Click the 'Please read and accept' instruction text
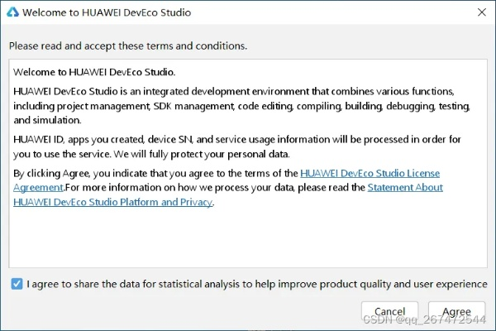Viewport: 496px width, 331px height. (x=128, y=46)
